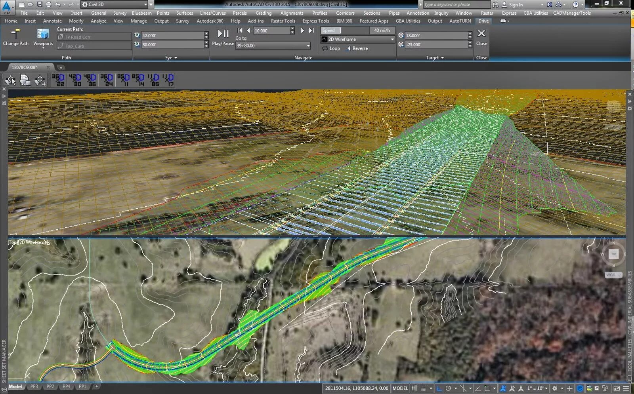Toggle Reverse drive direction
Screen dimensions: 634x394
pos(357,48)
